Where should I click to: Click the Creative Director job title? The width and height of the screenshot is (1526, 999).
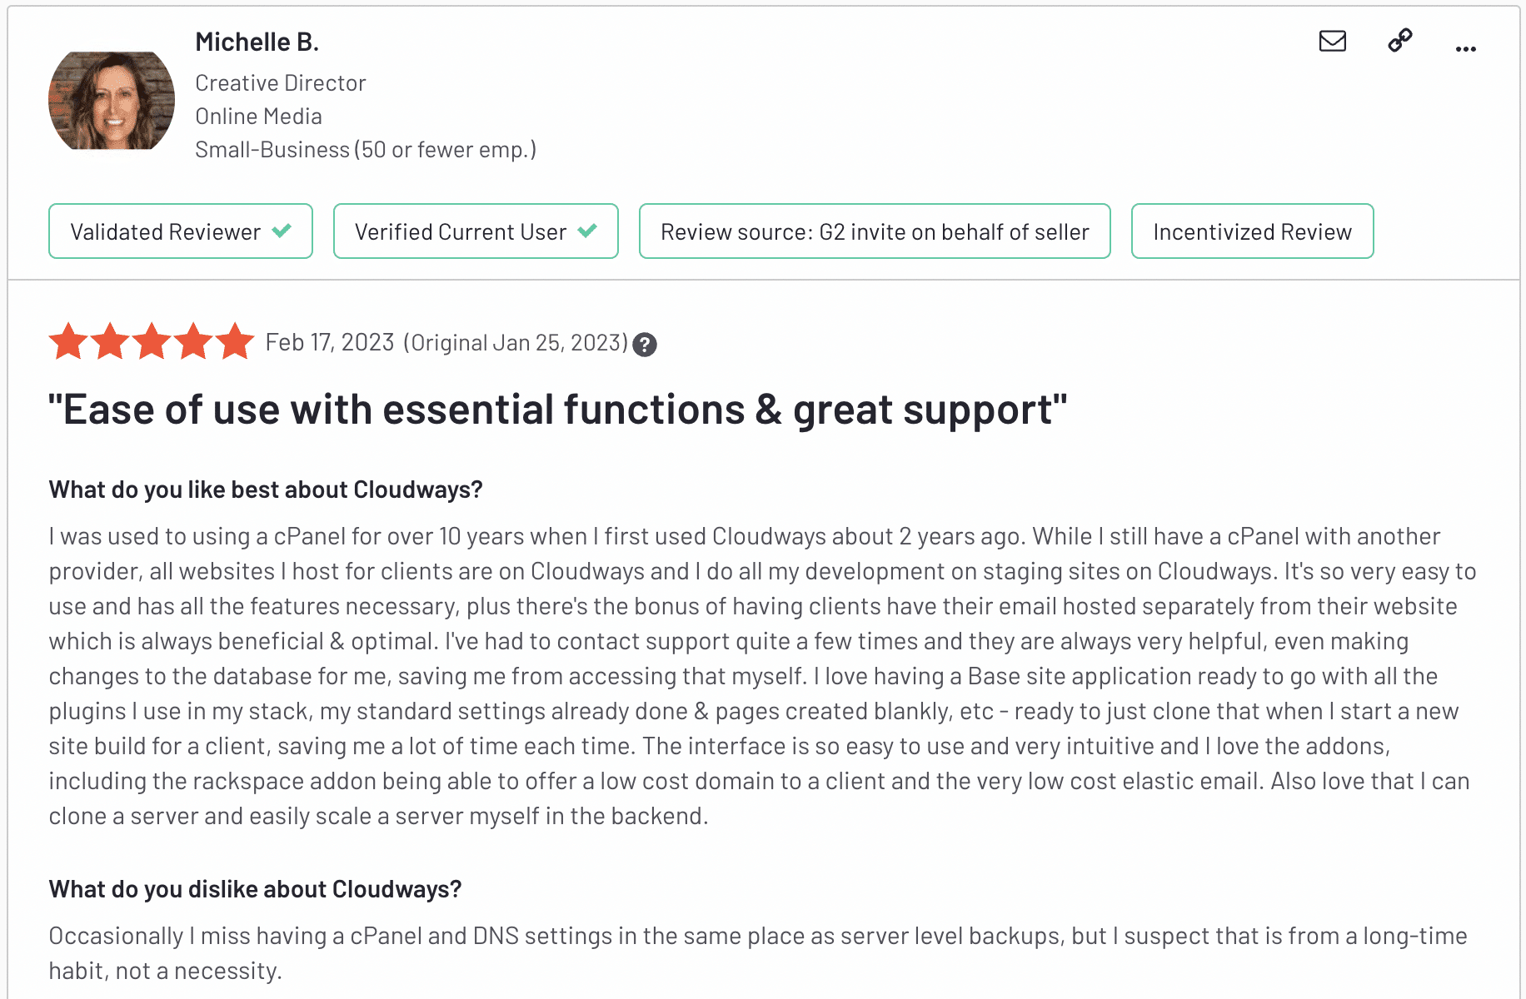[x=281, y=83]
